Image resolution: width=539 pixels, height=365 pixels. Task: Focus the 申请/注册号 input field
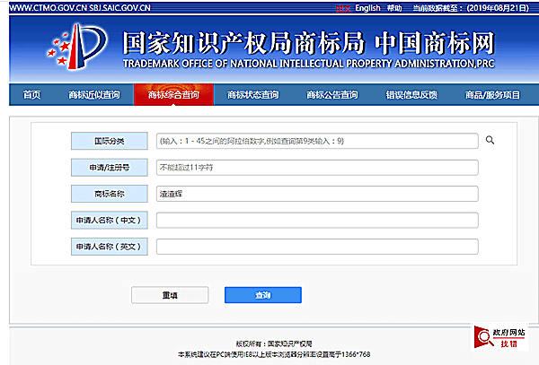(x=317, y=168)
